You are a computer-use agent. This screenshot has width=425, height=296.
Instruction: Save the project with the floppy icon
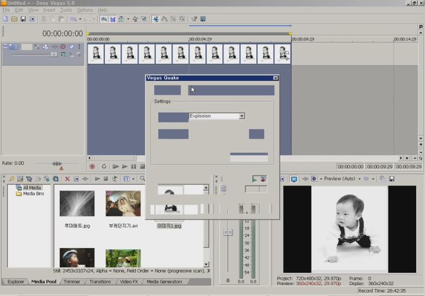pos(23,19)
